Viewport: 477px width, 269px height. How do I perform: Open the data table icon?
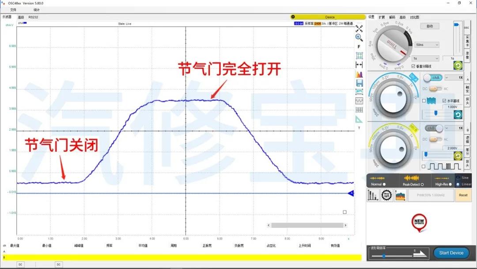point(359,110)
